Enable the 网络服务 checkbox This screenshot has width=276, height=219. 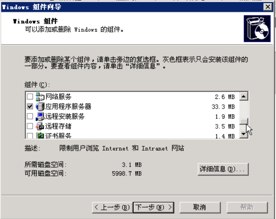click(30, 96)
